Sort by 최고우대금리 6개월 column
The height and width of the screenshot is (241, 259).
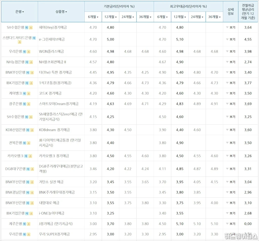coord(162,17)
